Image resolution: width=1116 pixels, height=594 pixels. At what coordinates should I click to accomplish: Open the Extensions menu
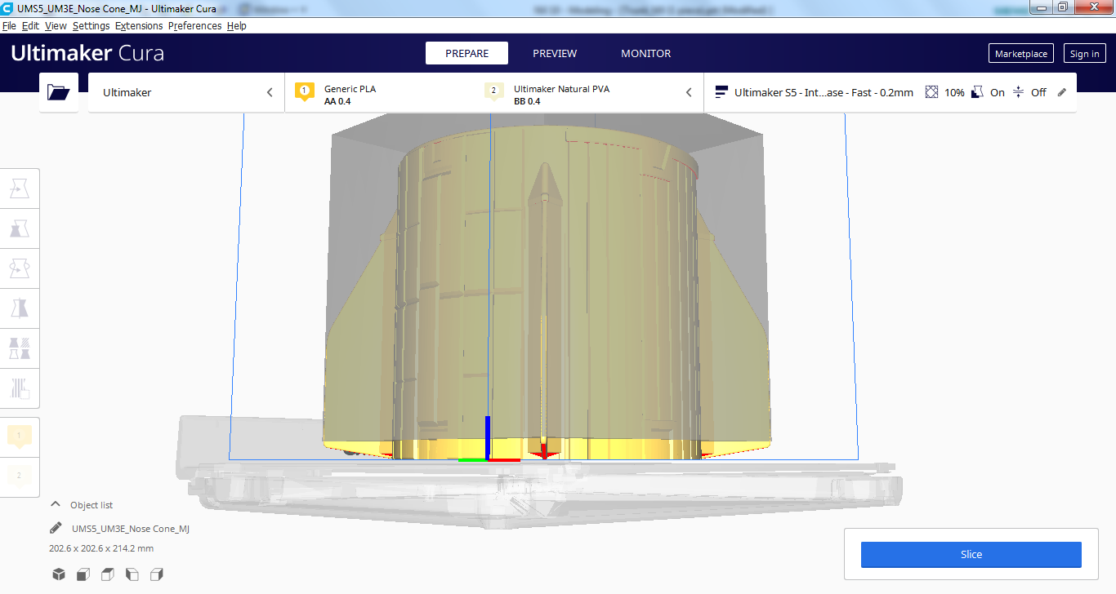(x=139, y=25)
